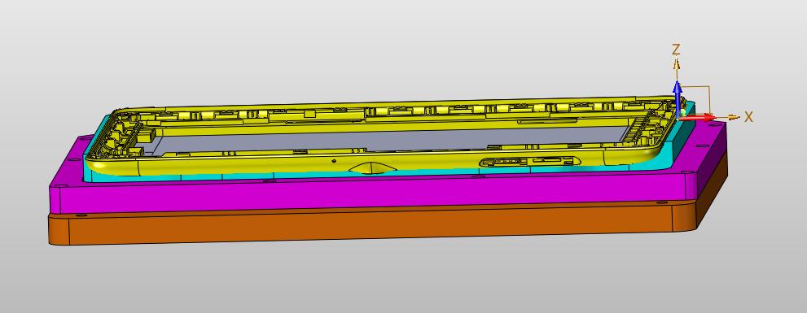Select the red X axis arrow

click(697, 118)
